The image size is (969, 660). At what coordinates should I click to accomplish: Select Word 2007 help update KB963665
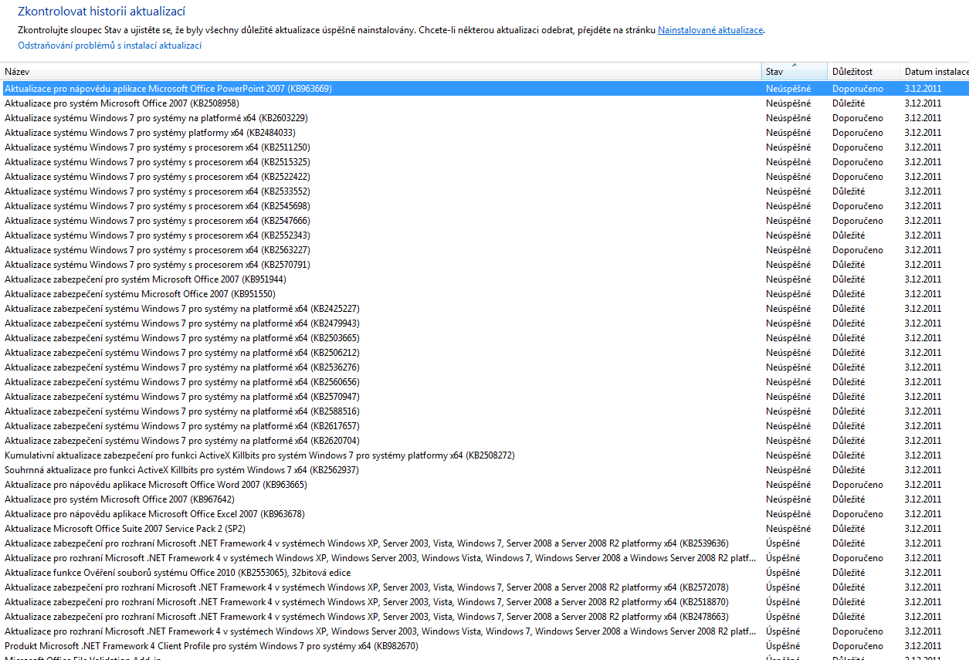(484, 485)
